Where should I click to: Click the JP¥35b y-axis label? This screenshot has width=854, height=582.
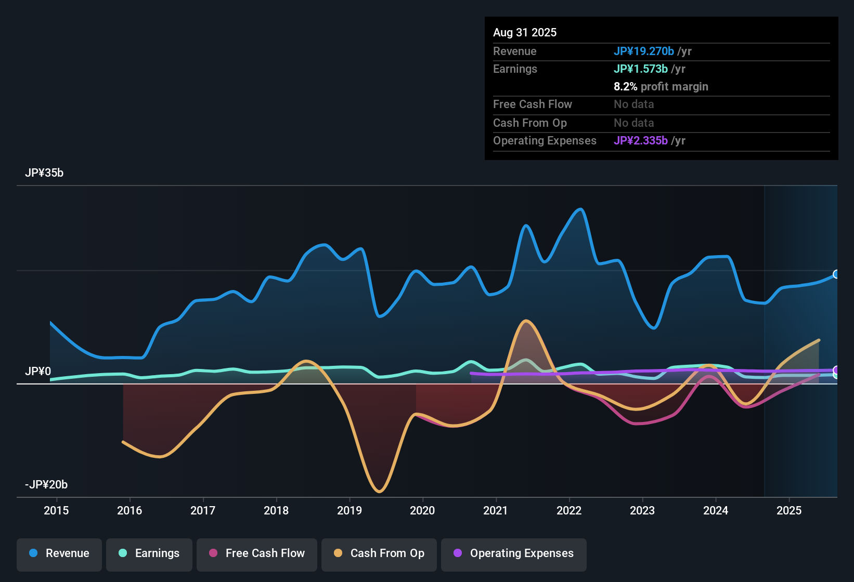tap(44, 173)
